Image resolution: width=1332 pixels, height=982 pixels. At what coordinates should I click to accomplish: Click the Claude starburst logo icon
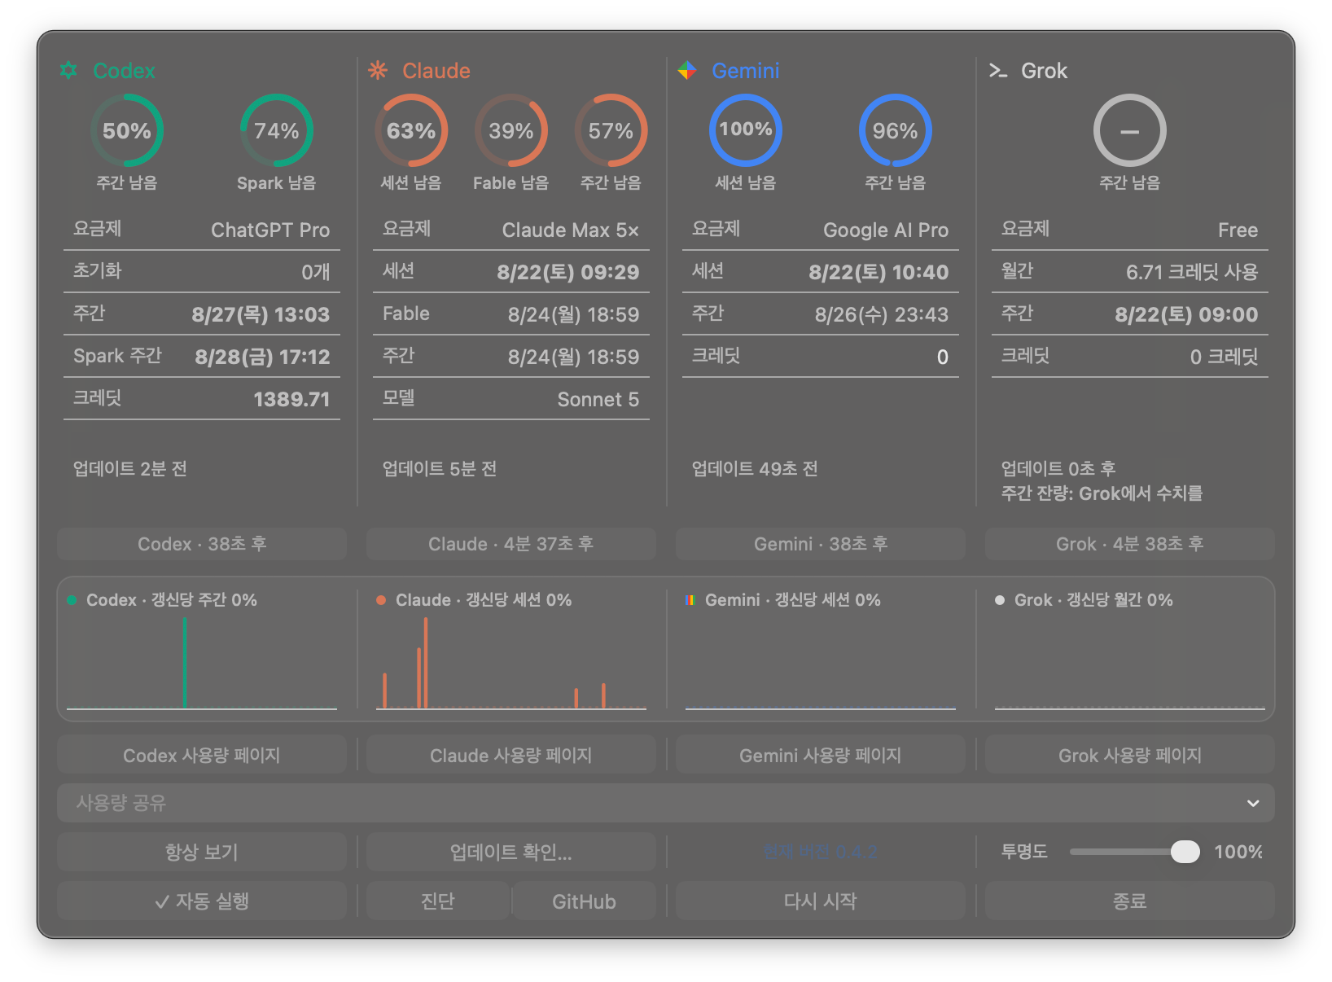pos(378,71)
